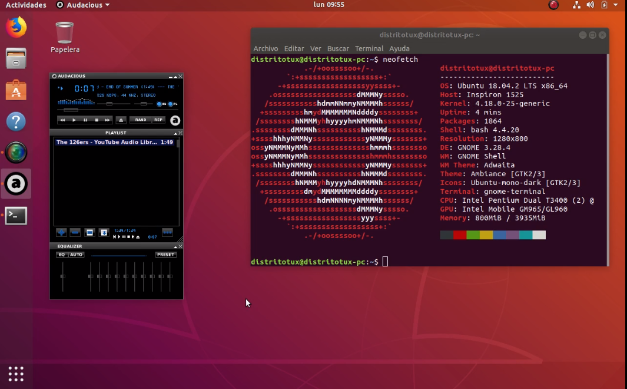Toggle the equalizer EQ on button
Viewport: 627px width, 389px height.
[x=62, y=255]
